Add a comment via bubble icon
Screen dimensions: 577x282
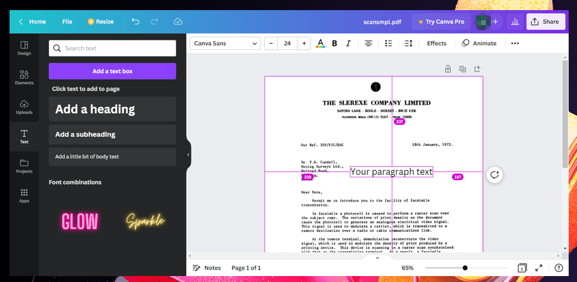pos(494,174)
